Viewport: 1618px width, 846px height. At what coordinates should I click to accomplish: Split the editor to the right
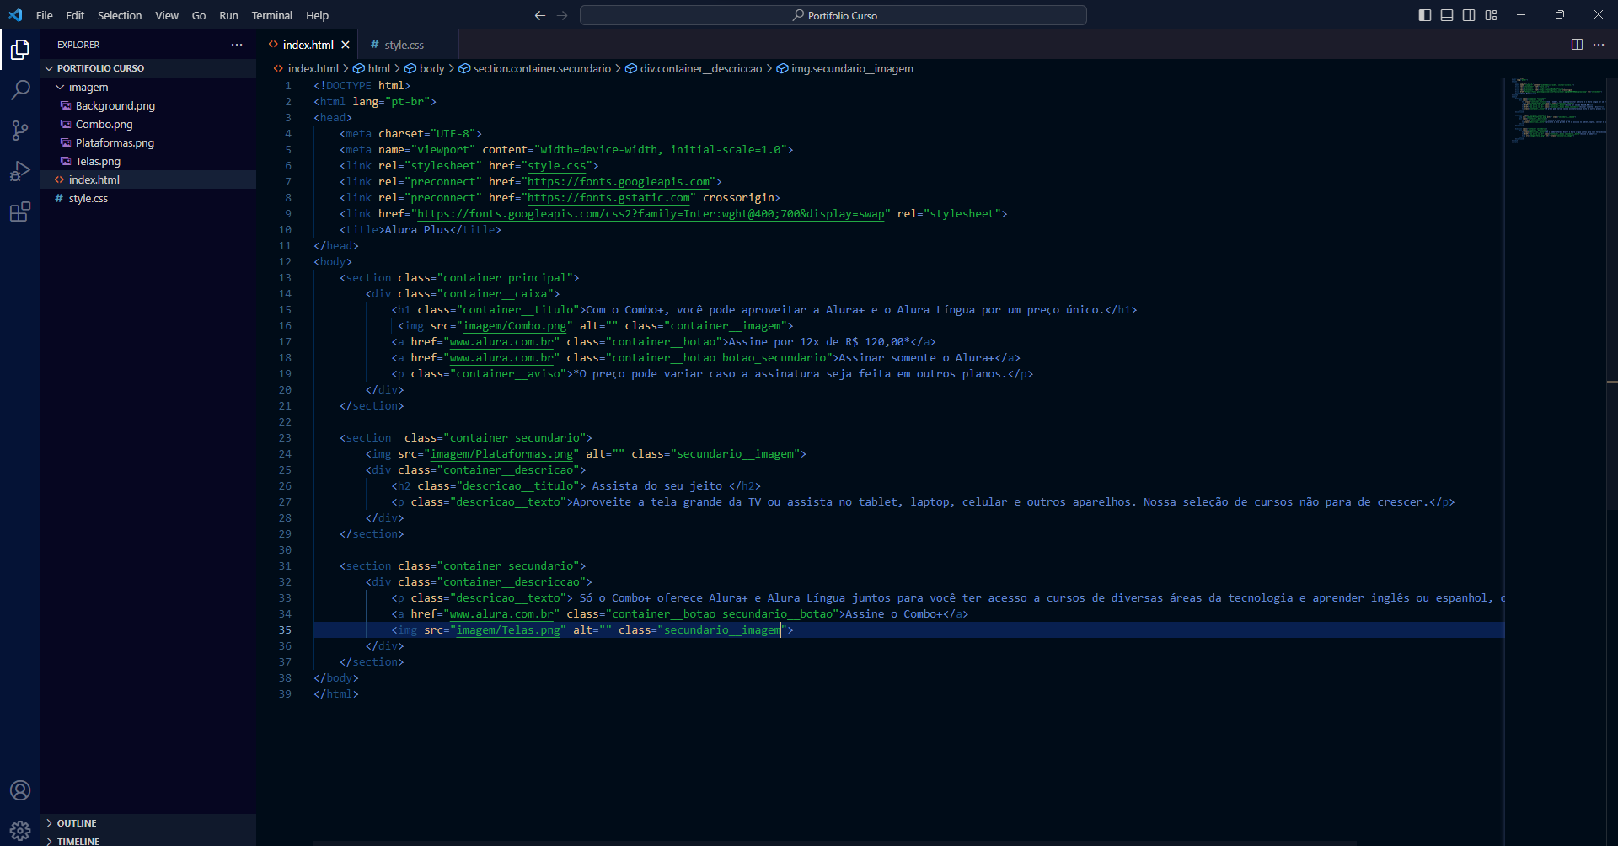[1577, 45]
